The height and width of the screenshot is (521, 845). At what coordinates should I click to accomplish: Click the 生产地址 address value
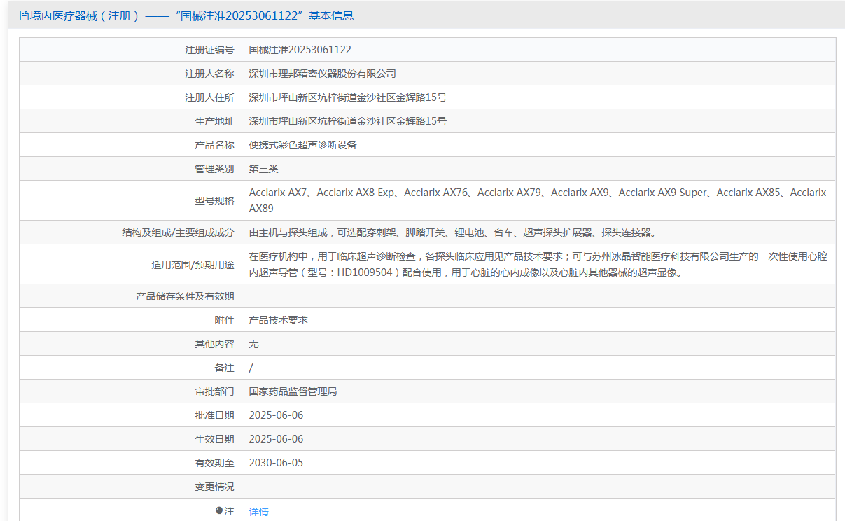point(348,121)
